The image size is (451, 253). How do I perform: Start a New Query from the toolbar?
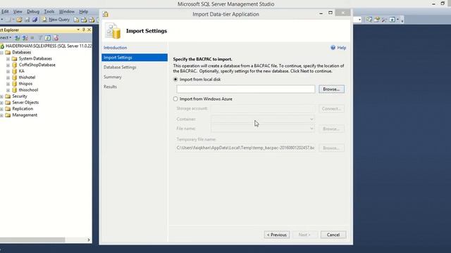56,20
